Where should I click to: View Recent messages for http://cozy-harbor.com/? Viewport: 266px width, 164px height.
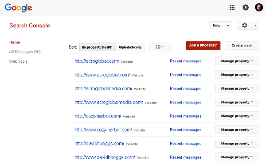coord(186,116)
